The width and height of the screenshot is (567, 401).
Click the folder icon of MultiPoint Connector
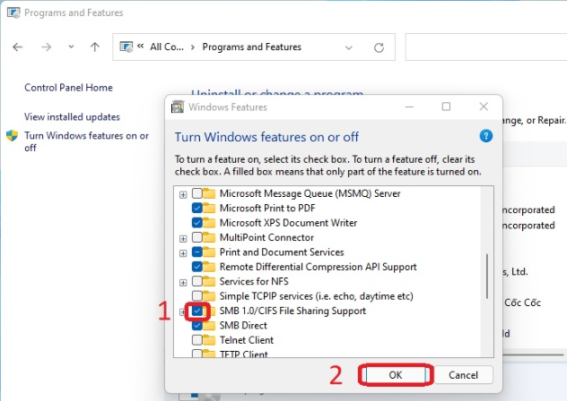(209, 237)
